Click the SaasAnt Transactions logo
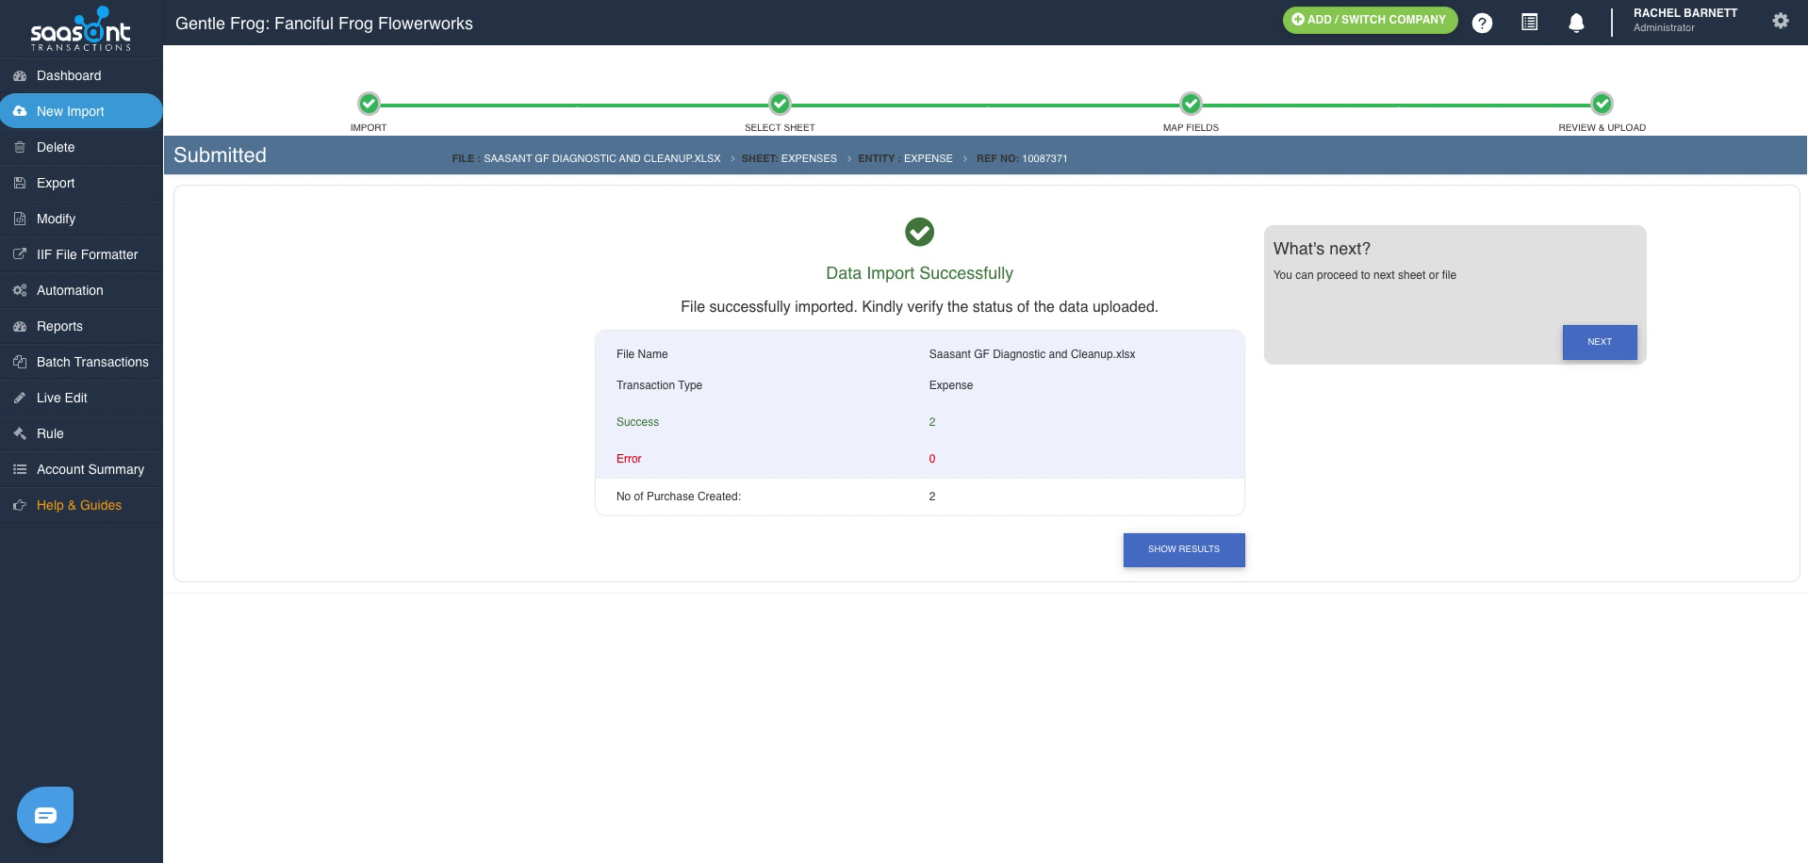 (x=81, y=28)
